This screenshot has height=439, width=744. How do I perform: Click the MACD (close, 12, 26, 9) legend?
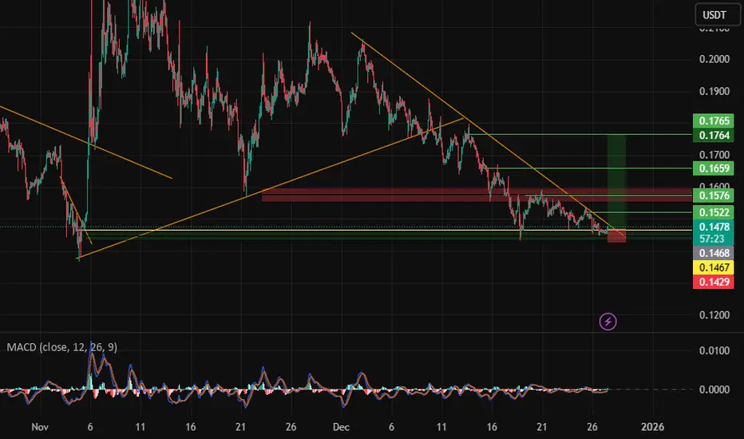click(x=61, y=347)
